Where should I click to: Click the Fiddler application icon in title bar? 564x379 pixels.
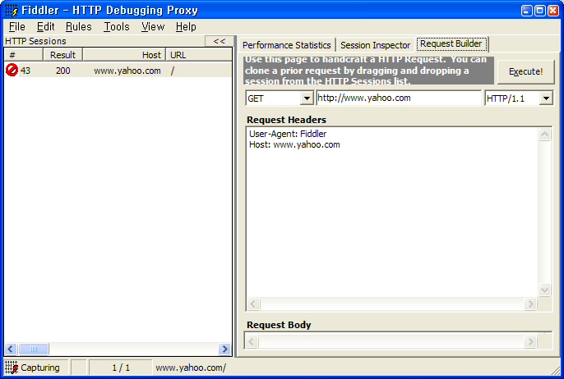[12, 11]
